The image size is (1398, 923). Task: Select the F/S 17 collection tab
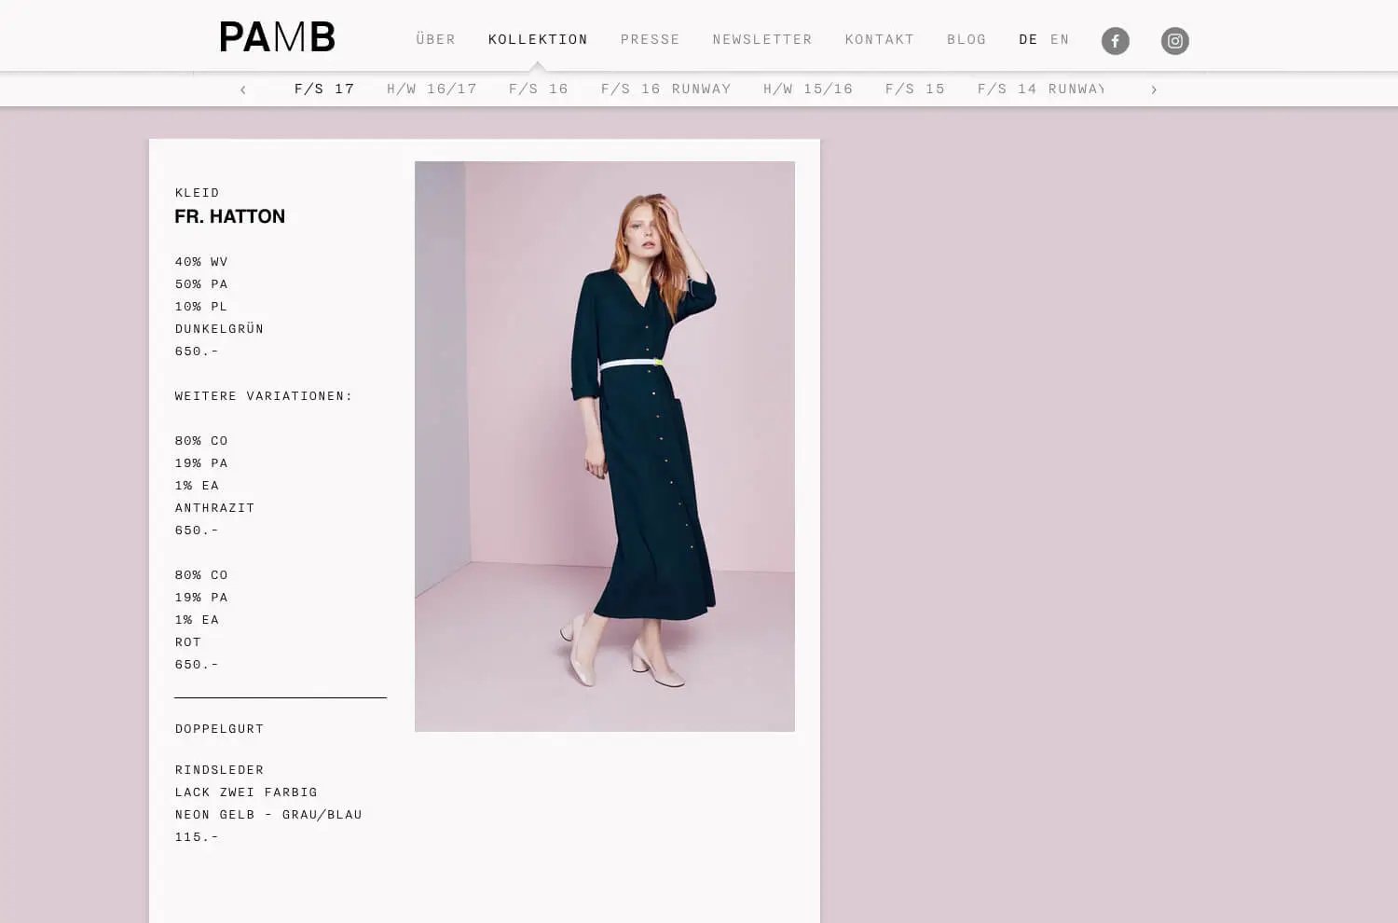click(324, 90)
